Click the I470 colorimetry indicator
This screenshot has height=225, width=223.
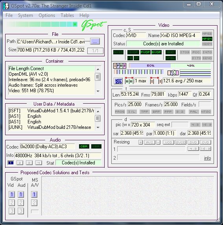(x=207, y=52)
